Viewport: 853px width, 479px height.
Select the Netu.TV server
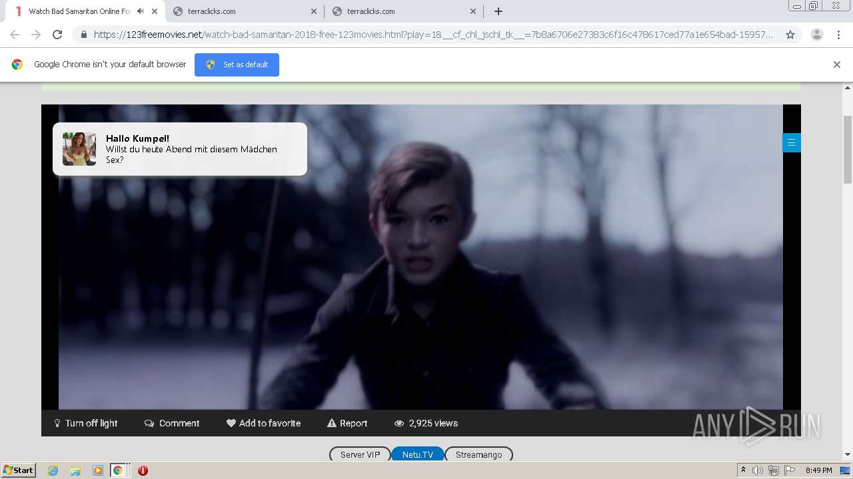point(418,454)
